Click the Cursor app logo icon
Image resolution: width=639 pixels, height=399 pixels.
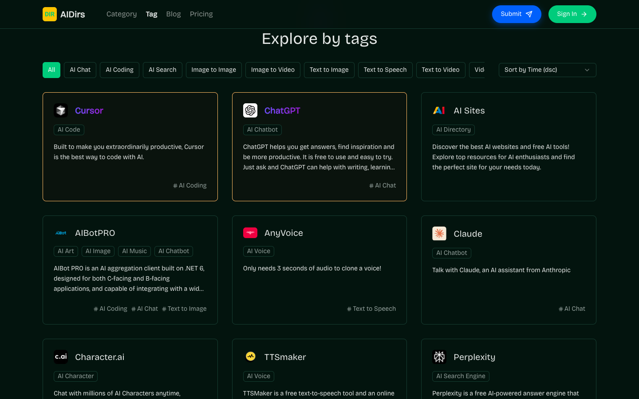coord(61,110)
